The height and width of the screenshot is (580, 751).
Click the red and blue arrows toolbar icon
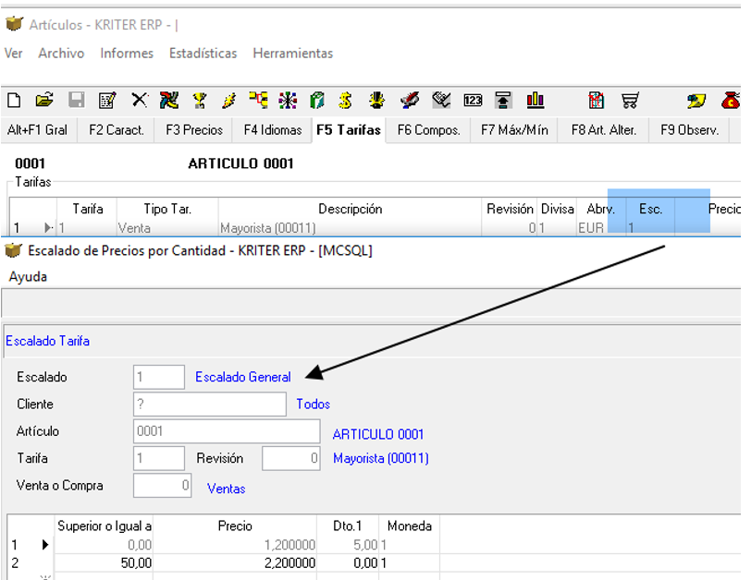[169, 101]
